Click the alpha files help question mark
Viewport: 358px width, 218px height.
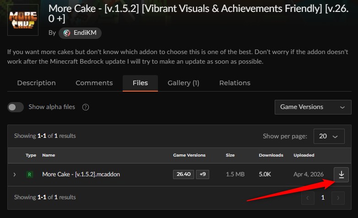86,107
